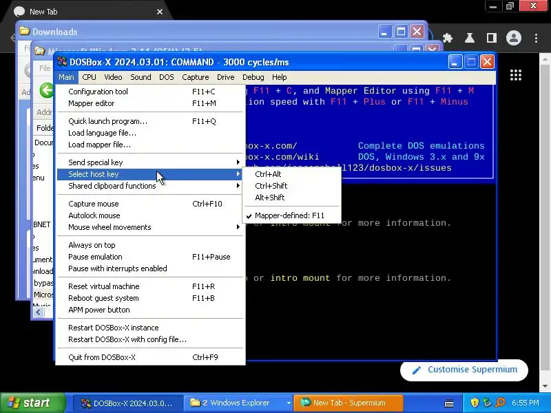Select Load mapper file entry
The image size is (551, 413).
(x=150, y=145)
